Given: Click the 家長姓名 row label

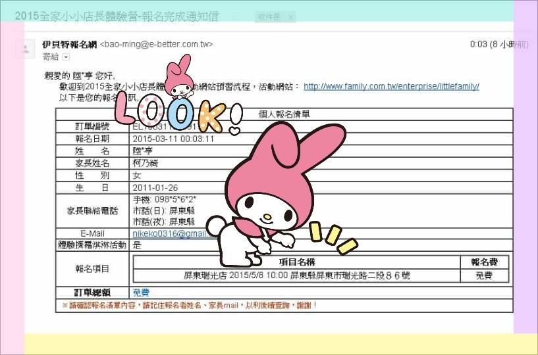Looking at the screenshot, I should (x=92, y=164).
